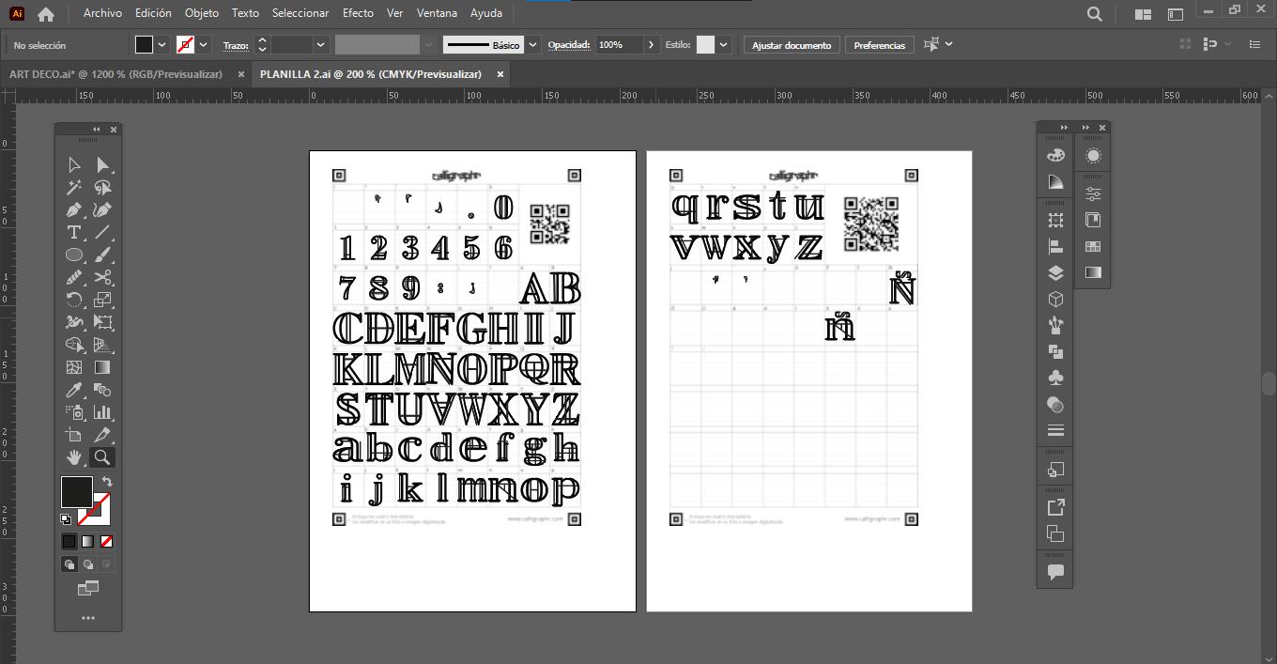Select the Gradient tool
Image resolution: width=1277 pixels, height=664 pixels.
(103, 367)
